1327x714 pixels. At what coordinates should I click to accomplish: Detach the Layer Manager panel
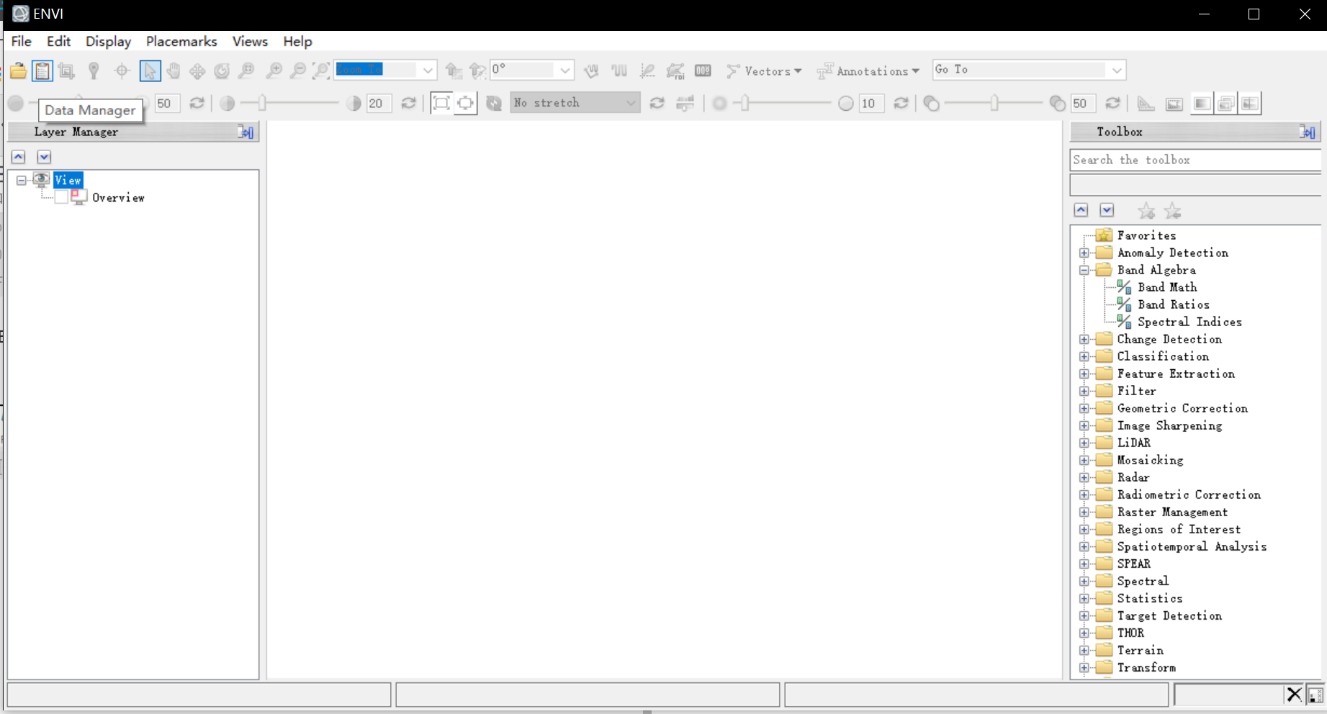coord(246,132)
